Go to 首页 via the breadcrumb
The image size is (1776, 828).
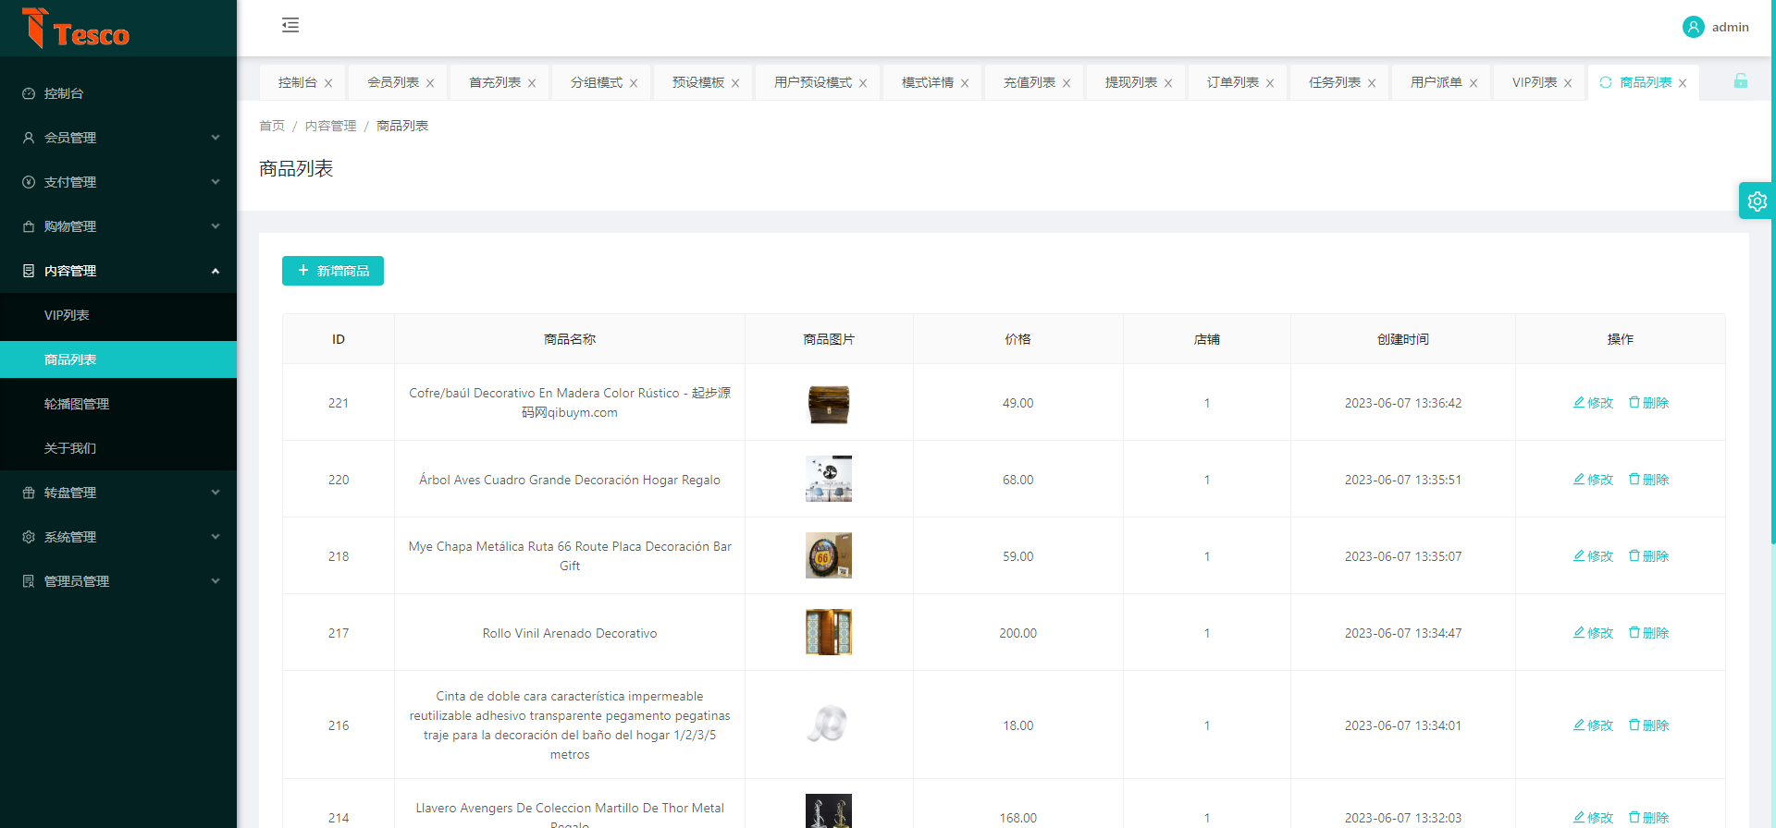pyautogui.click(x=272, y=126)
